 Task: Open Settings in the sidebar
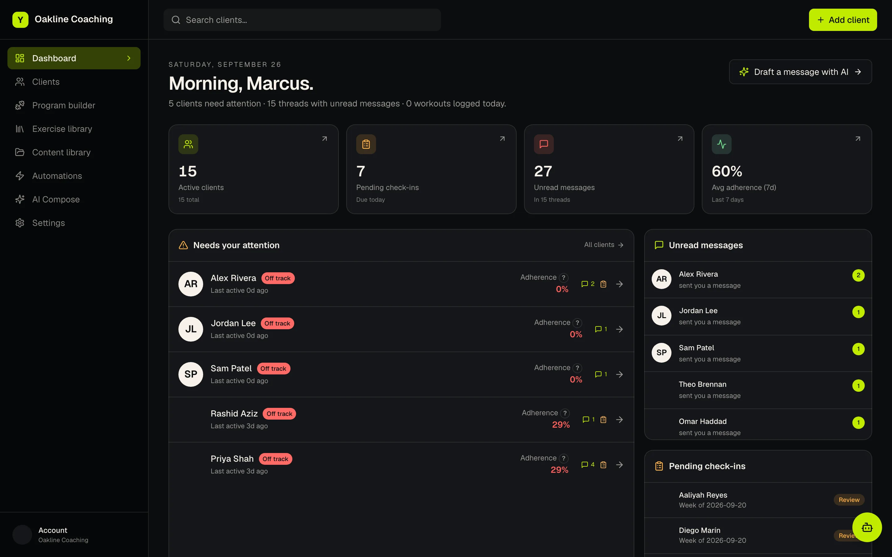click(x=74, y=223)
